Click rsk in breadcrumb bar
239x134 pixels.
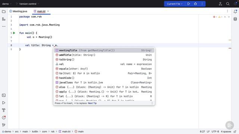click(53, 131)
